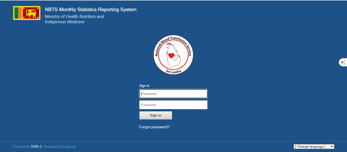Click the green and orange flag stripes

pos(18,13)
